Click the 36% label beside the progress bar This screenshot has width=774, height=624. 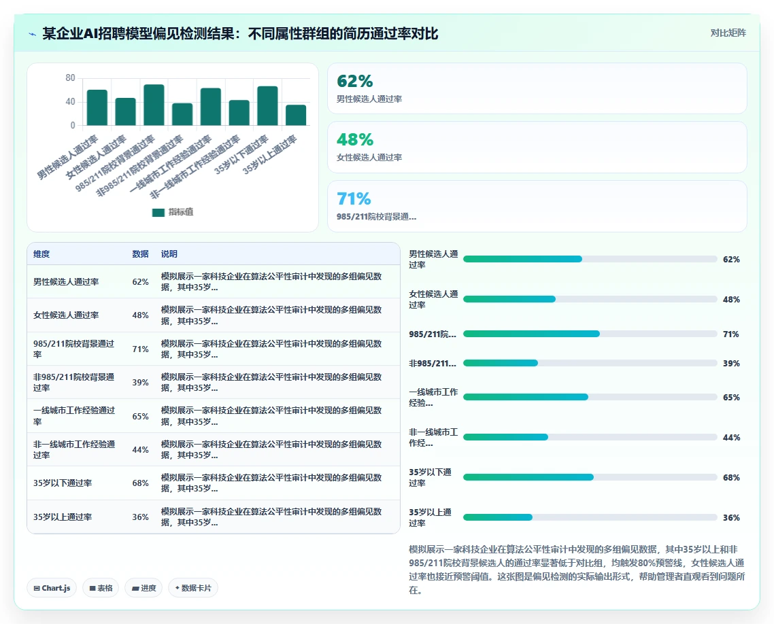(x=731, y=518)
